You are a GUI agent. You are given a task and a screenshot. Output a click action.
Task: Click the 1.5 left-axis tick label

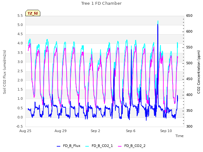20,89
